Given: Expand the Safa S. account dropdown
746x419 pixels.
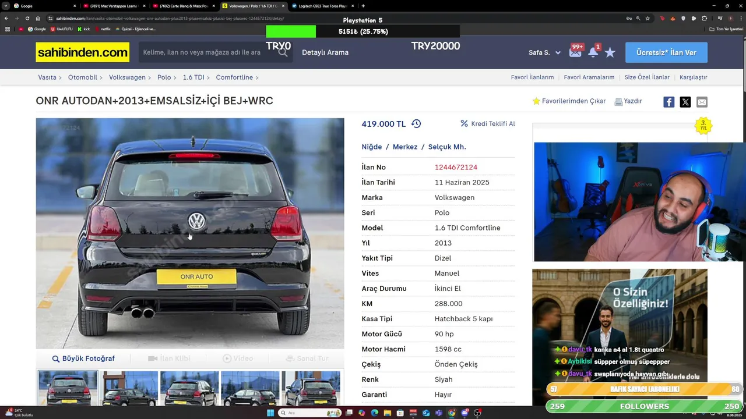Looking at the screenshot, I should [x=558, y=52].
